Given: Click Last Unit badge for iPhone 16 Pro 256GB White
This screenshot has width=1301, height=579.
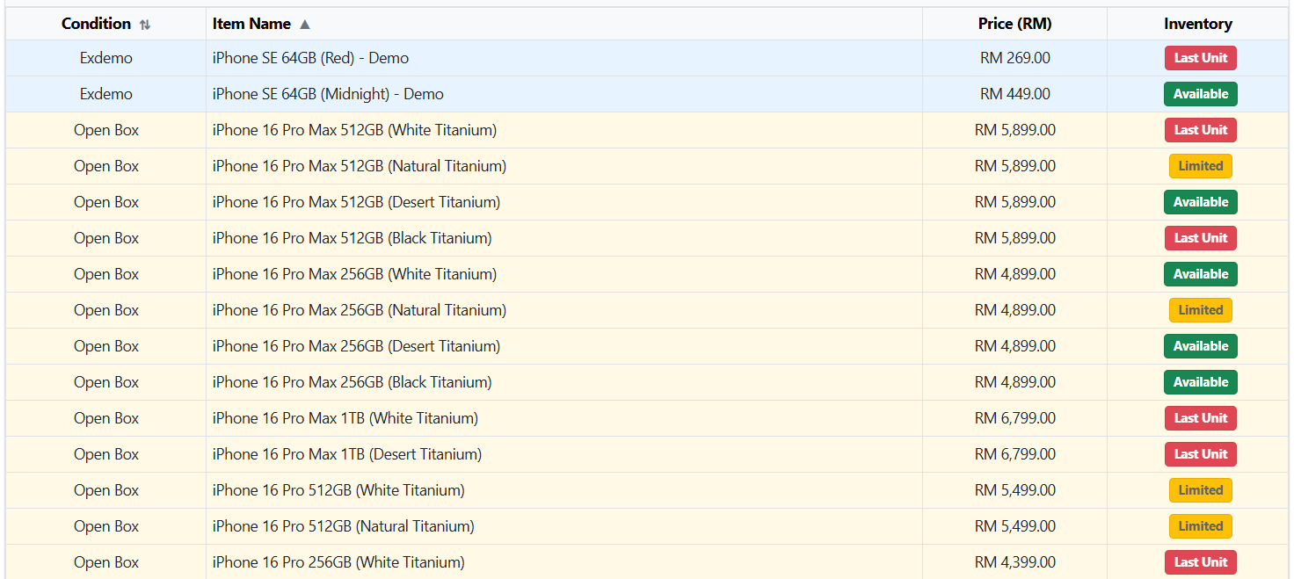Looking at the screenshot, I should point(1201,562).
